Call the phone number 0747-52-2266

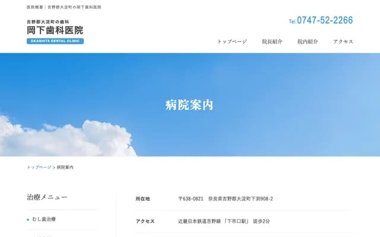321,20
